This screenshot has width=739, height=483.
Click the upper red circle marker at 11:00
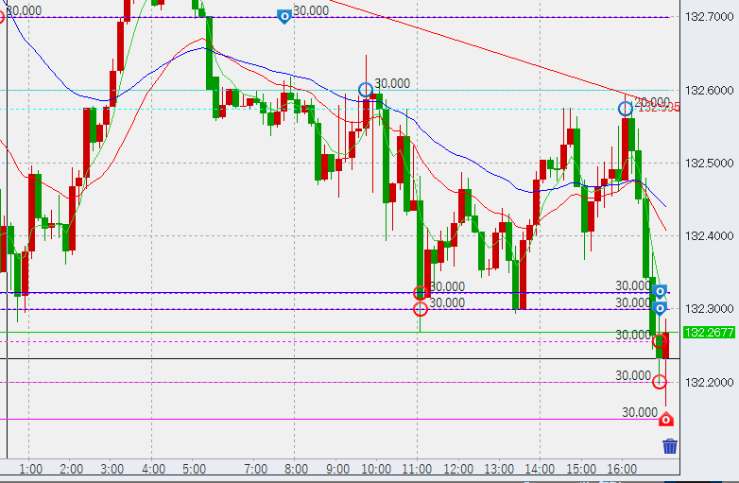coord(421,293)
